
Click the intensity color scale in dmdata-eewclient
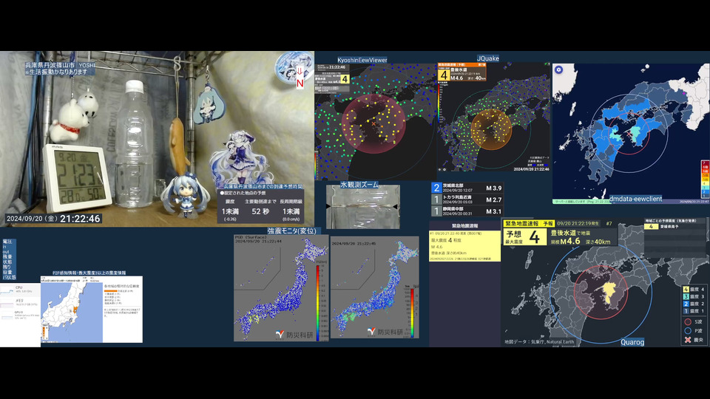(x=705, y=178)
